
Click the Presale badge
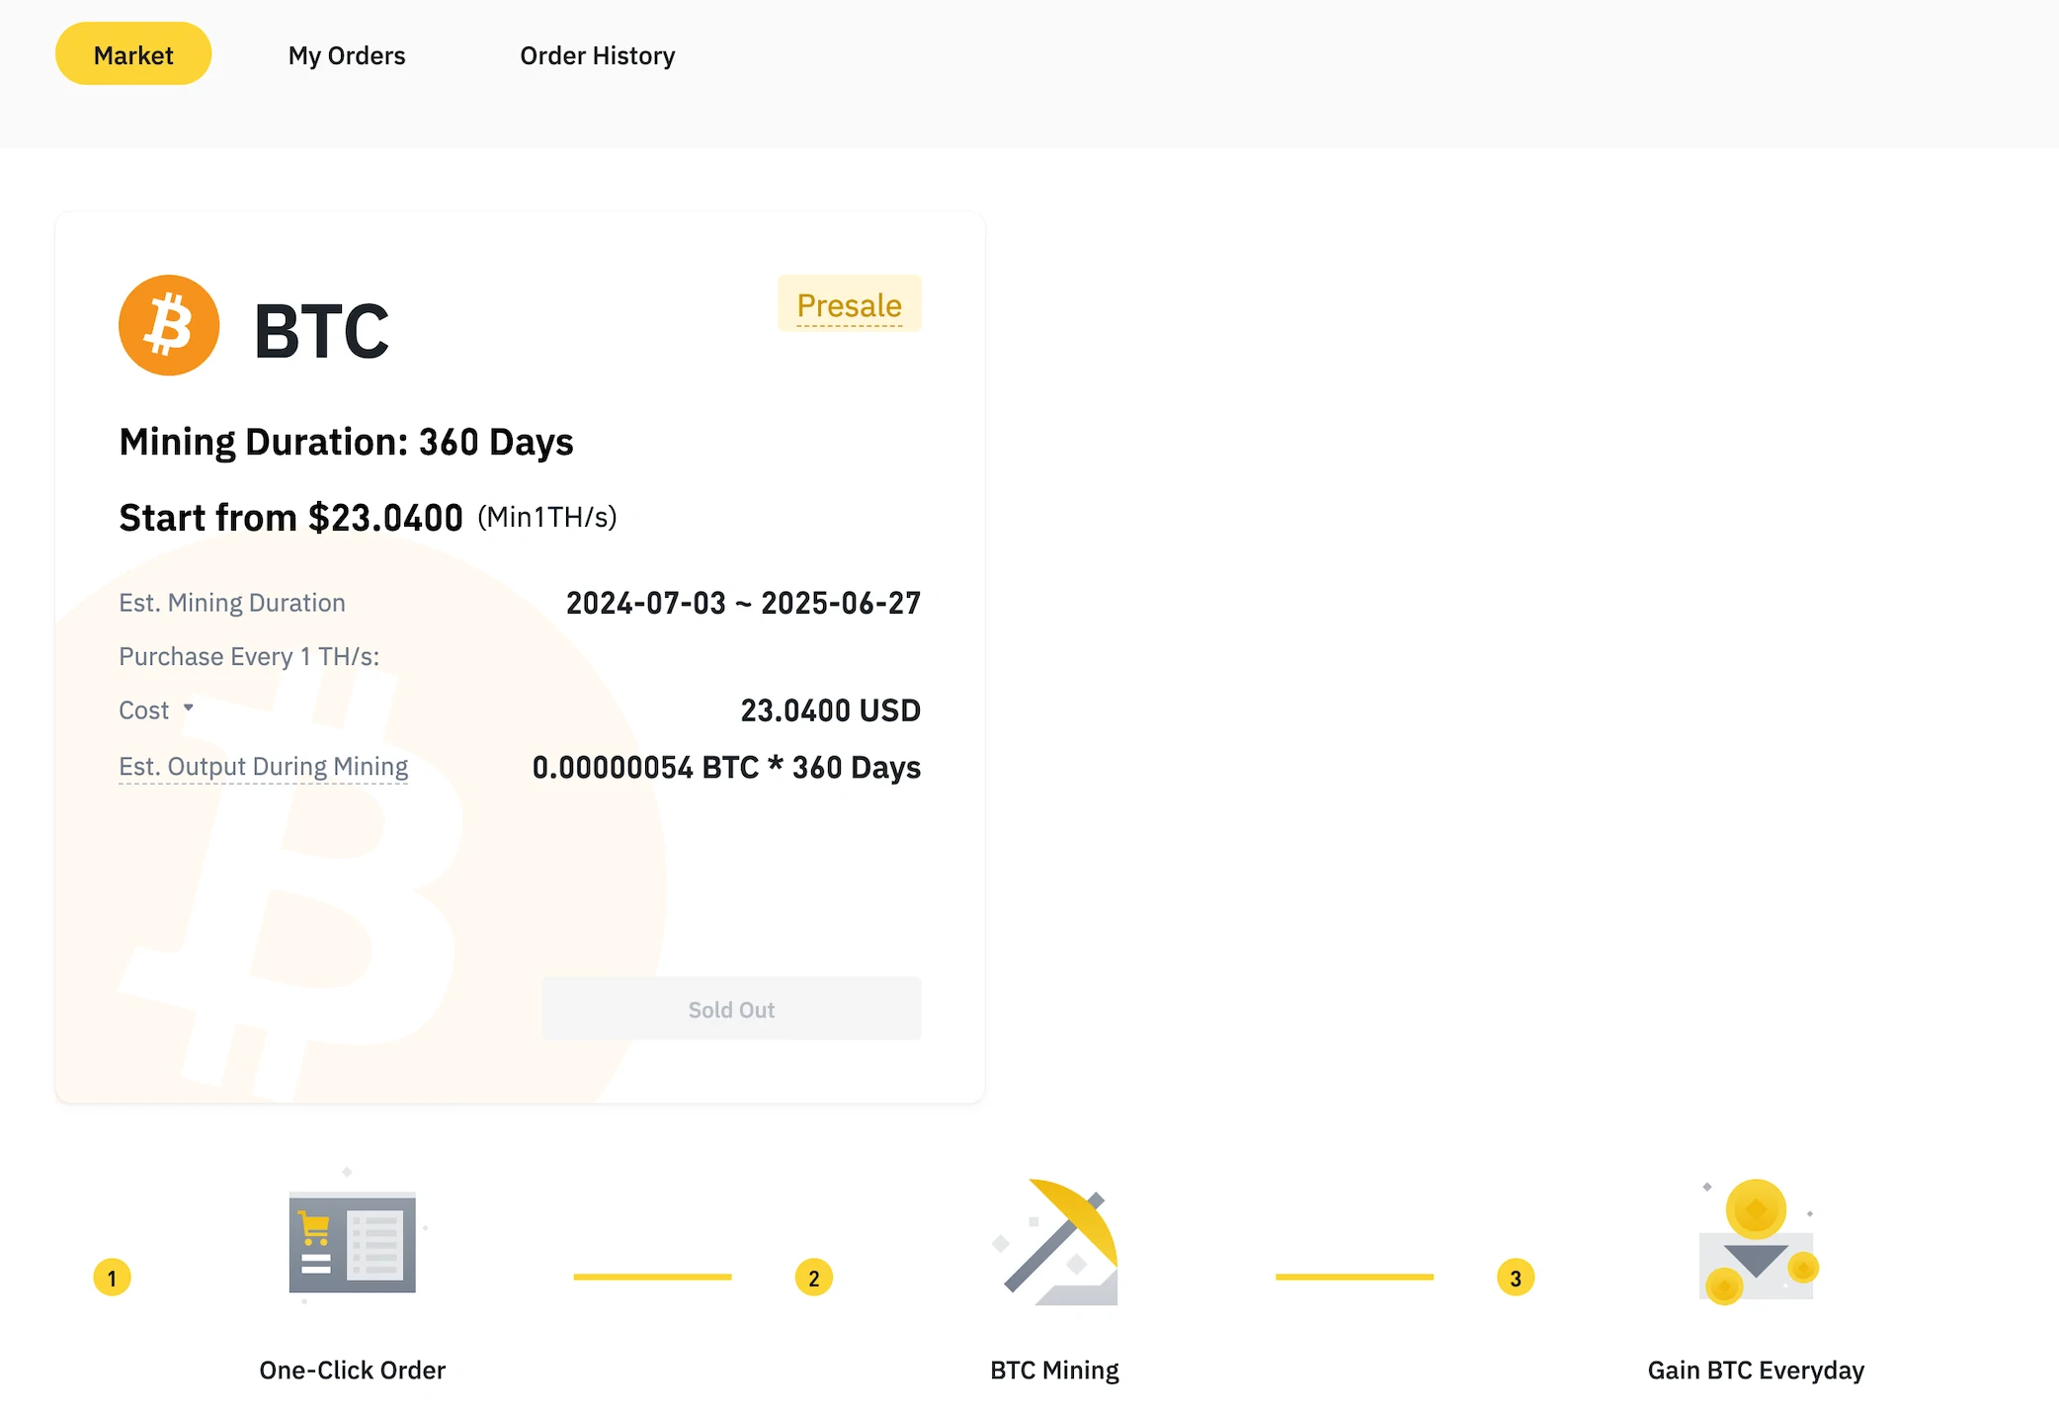(850, 304)
